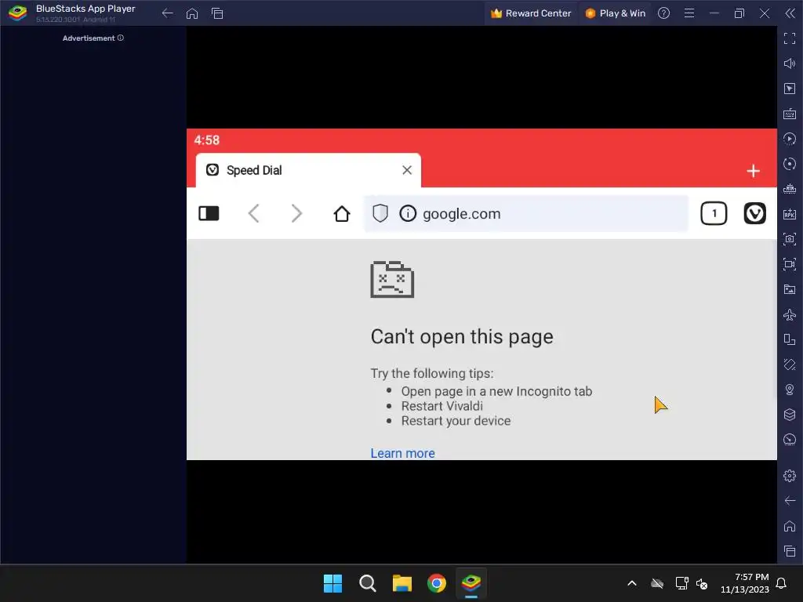
Task: Open File Explorer from taskbar
Action: 402,583
